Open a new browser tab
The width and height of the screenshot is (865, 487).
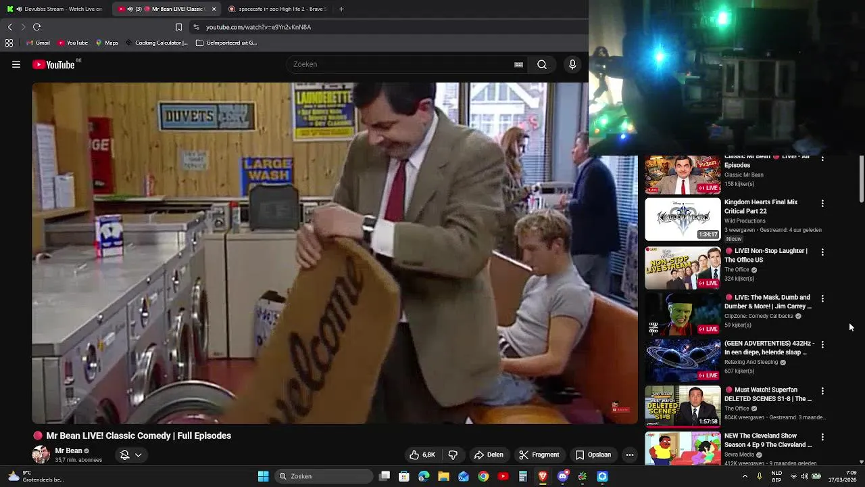point(341,9)
